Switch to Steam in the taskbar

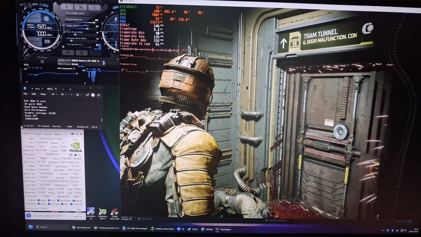tap(193, 229)
